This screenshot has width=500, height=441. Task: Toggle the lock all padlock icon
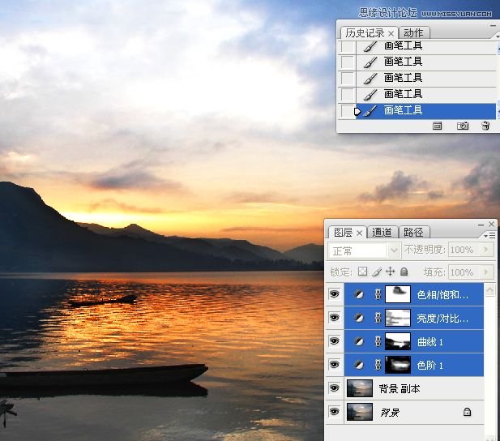pos(404,272)
